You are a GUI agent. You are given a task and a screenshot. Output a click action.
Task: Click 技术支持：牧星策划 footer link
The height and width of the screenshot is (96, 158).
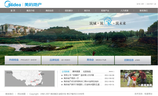click(x=144, y=94)
